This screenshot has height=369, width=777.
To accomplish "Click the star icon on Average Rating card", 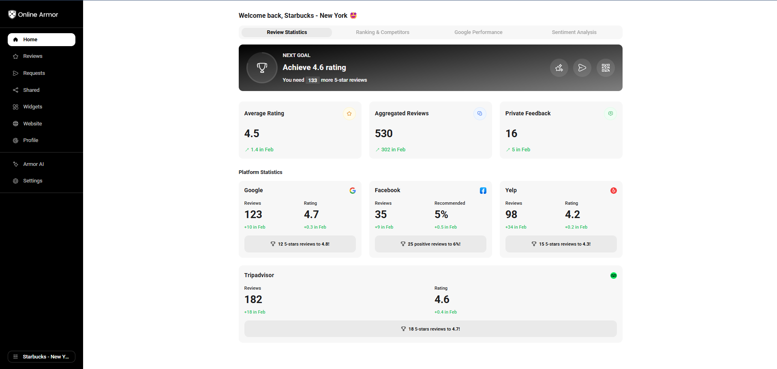I will click(349, 114).
